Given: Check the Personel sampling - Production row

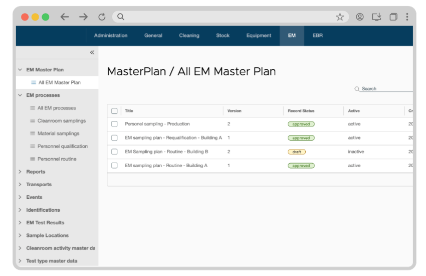Looking at the screenshot, I should pos(114,124).
